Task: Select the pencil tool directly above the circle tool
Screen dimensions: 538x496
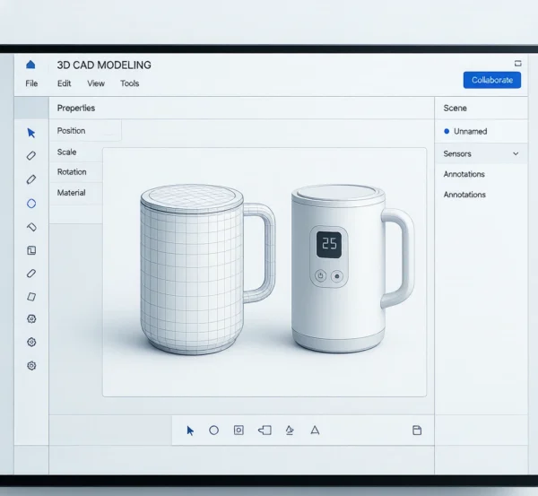Action: click(x=31, y=179)
